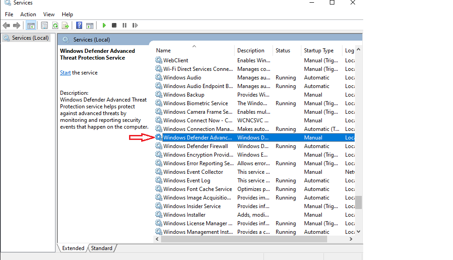Screen dimensions: 453x260
Task: Select the Windows Encryption Provid... row
Action: 255,154
